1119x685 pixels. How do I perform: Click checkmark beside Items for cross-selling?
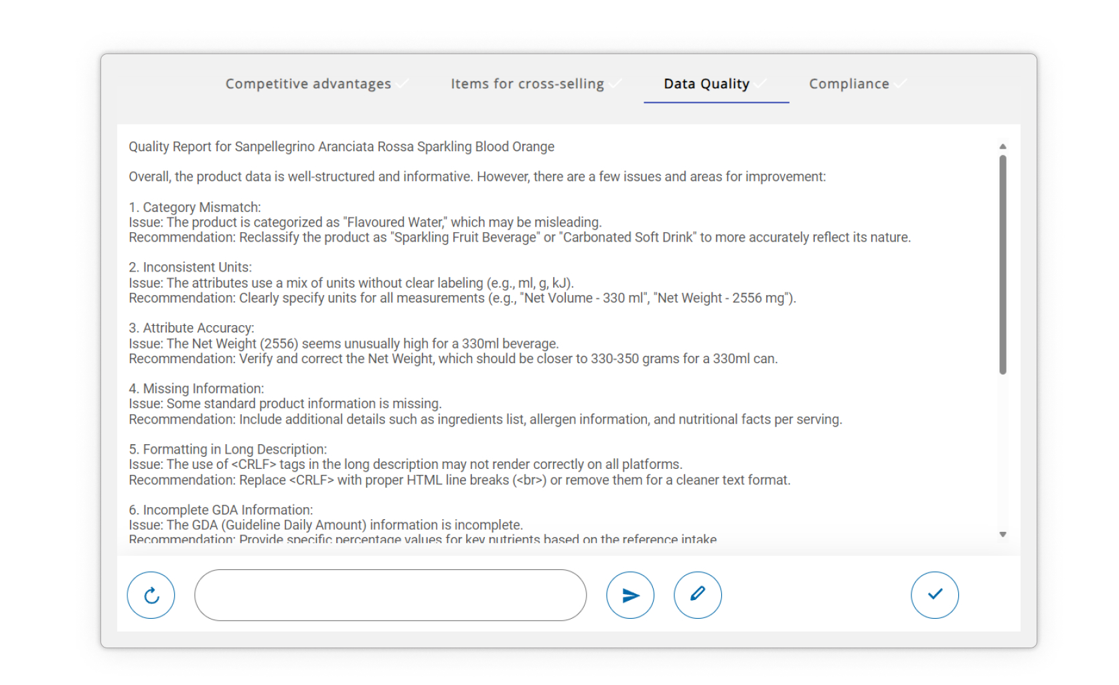tap(615, 84)
